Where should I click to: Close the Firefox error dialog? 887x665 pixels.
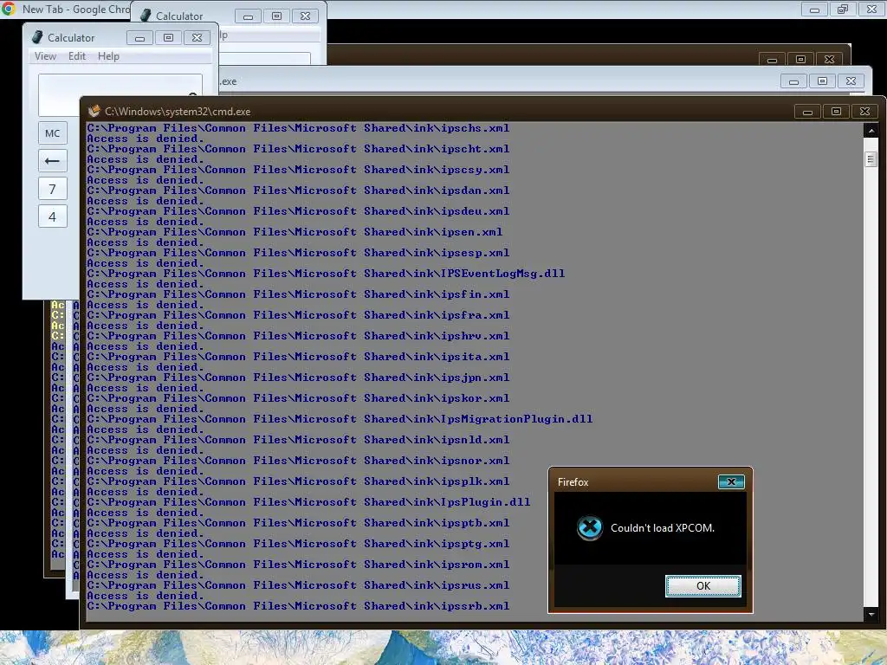731,481
